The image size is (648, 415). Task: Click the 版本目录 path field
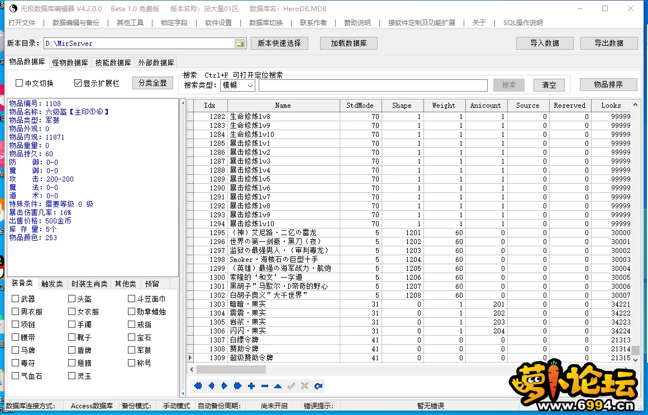click(x=139, y=44)
